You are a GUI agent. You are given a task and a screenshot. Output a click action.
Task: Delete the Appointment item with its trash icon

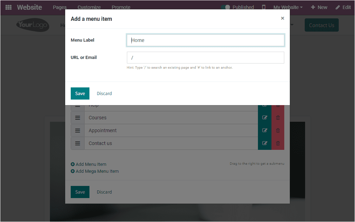pos(277,130)
